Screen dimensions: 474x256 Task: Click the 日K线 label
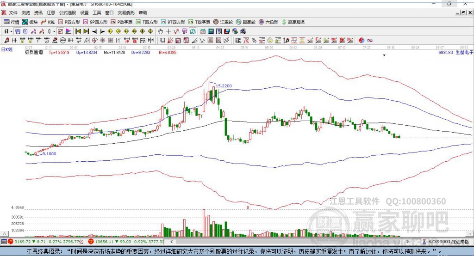[x=6, y=49]
